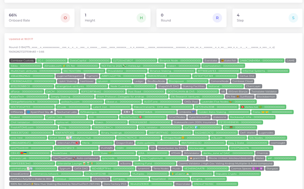
Task: Click the hashtower badge
Action: [x=87, y=81]
